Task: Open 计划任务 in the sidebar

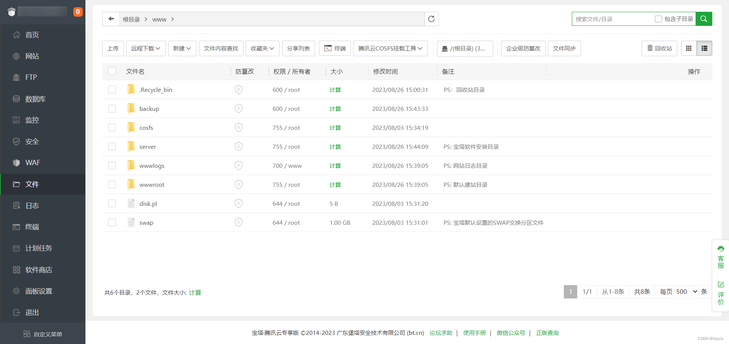Action: pos(43,248)
